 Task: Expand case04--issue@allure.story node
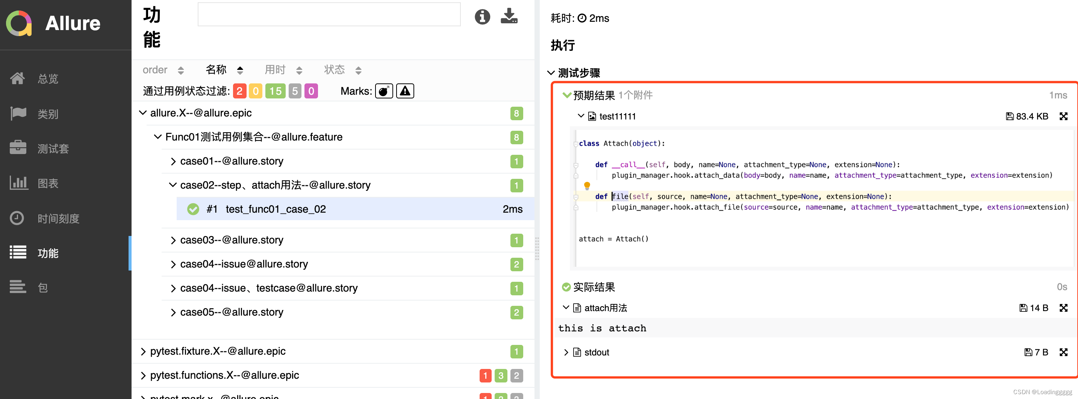(173, 264)
